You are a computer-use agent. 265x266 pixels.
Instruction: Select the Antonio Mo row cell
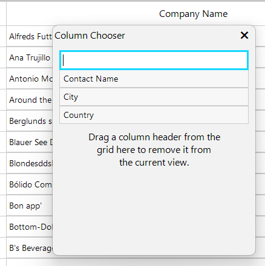coord(30,79)
